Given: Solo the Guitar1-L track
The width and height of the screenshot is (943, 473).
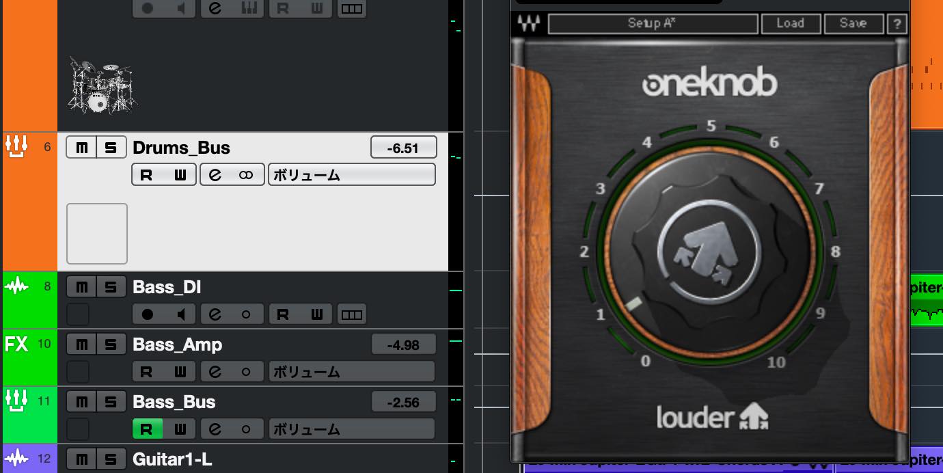Looking at the screenshot, I should (111, 459).
